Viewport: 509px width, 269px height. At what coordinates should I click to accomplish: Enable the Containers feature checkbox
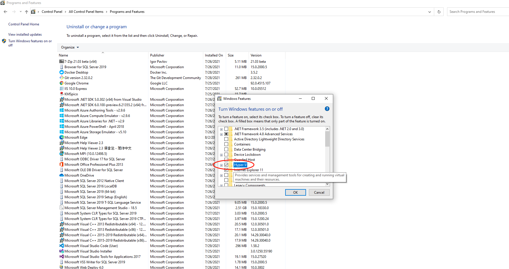[x=226, y=144]
